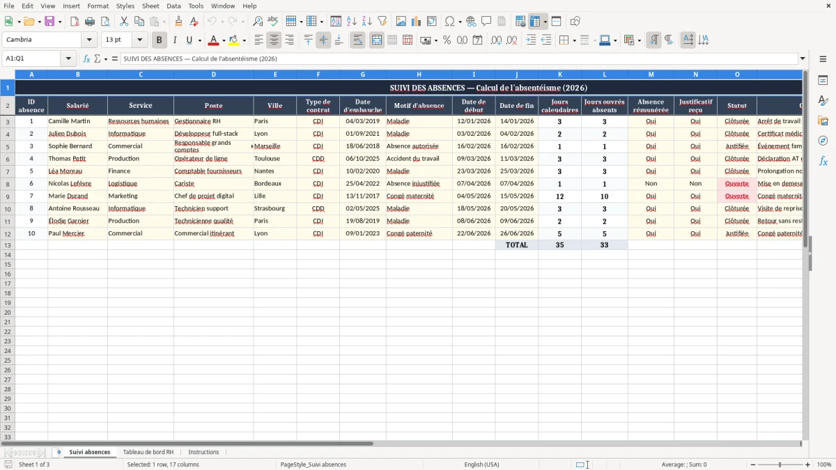Click the Copy icon
The width and height of the screenshot is (836, 470).
tap(139, 22)
